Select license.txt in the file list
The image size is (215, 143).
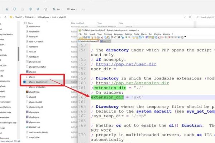33,47
